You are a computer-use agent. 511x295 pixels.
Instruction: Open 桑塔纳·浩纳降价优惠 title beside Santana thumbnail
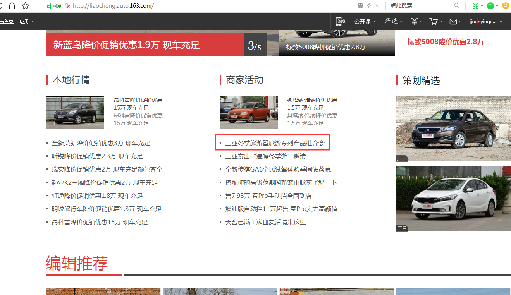pos(312,104)
